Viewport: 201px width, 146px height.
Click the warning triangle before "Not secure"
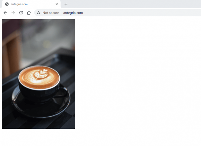[38, 13]
